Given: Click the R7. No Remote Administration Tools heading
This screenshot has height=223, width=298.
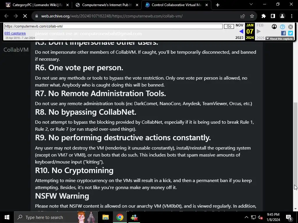Looking at the screenshot, I should [x=100, y=93].
